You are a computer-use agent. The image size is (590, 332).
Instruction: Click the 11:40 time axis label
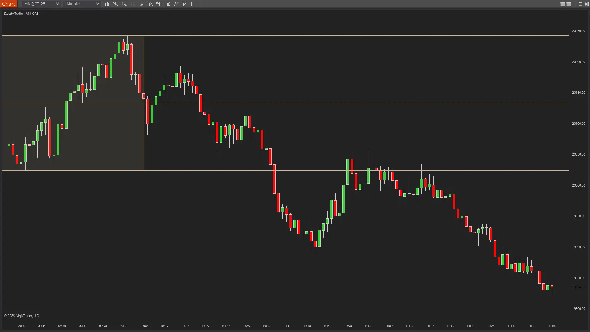tap(552, 326)
